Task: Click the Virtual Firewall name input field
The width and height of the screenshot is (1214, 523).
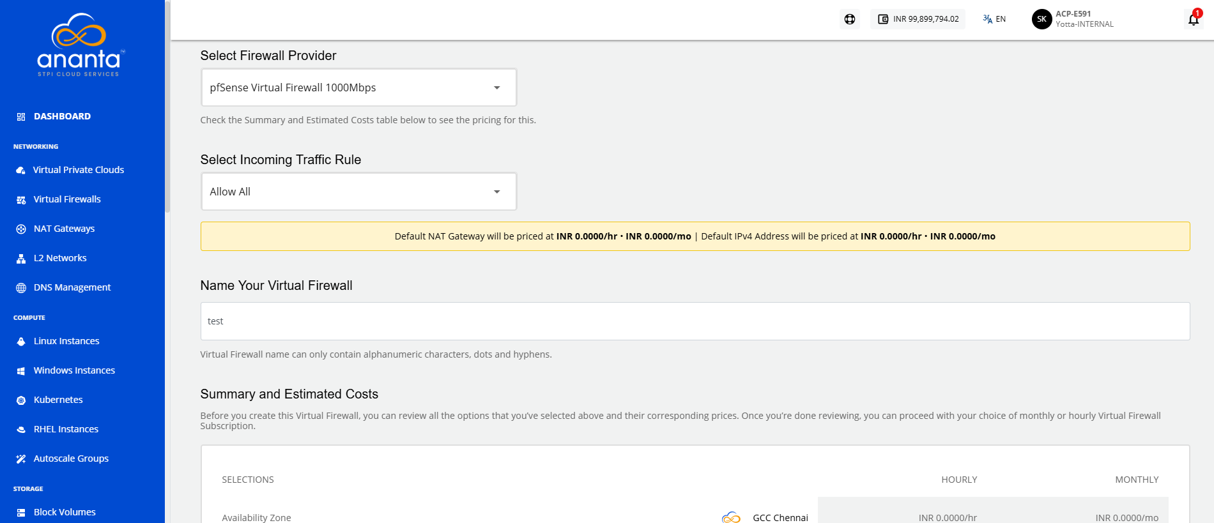Action: click(x=695, y=321)
